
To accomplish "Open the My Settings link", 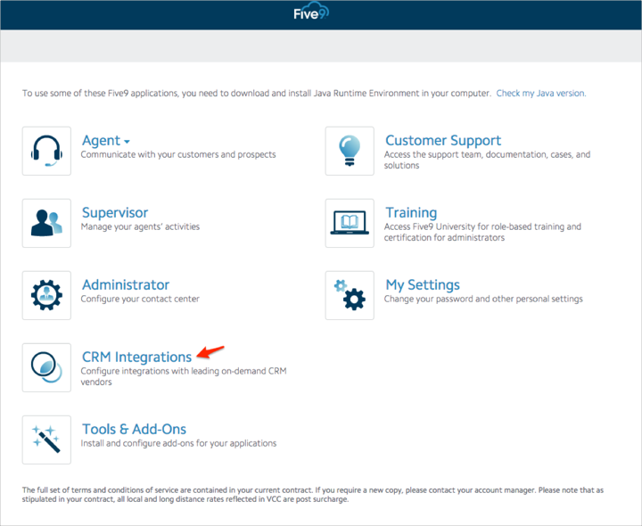I will tap(423, 285).
